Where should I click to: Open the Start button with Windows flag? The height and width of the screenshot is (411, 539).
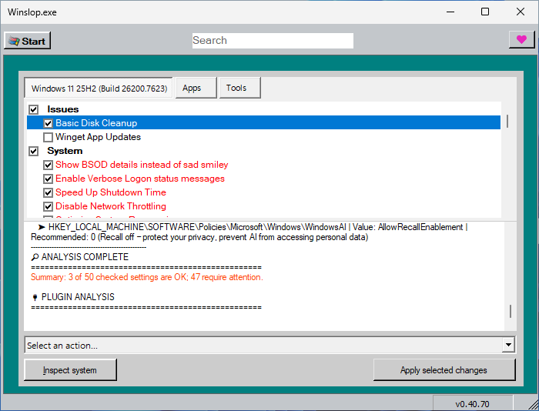click(x=27, y=41)
